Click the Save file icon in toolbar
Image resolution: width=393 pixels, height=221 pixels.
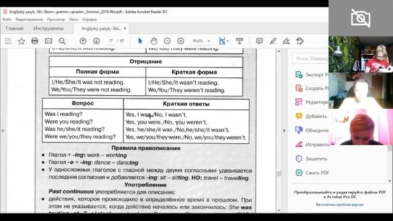pos(8,41)
